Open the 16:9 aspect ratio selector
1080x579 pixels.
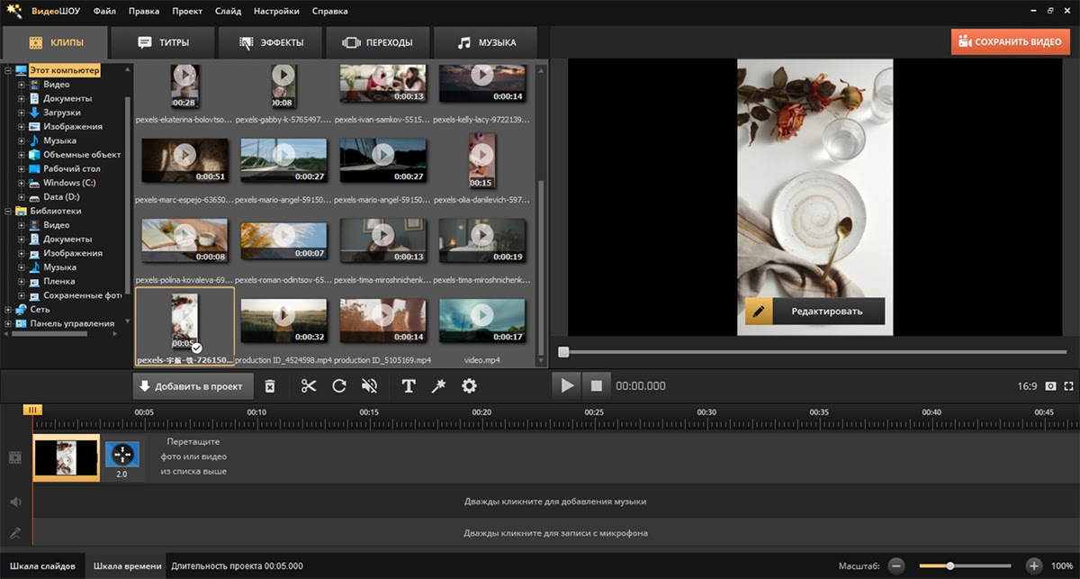click(x=1027, y=386)
